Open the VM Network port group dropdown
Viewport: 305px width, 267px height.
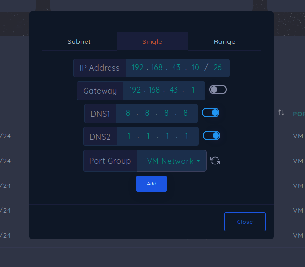[x=172, y=161]
